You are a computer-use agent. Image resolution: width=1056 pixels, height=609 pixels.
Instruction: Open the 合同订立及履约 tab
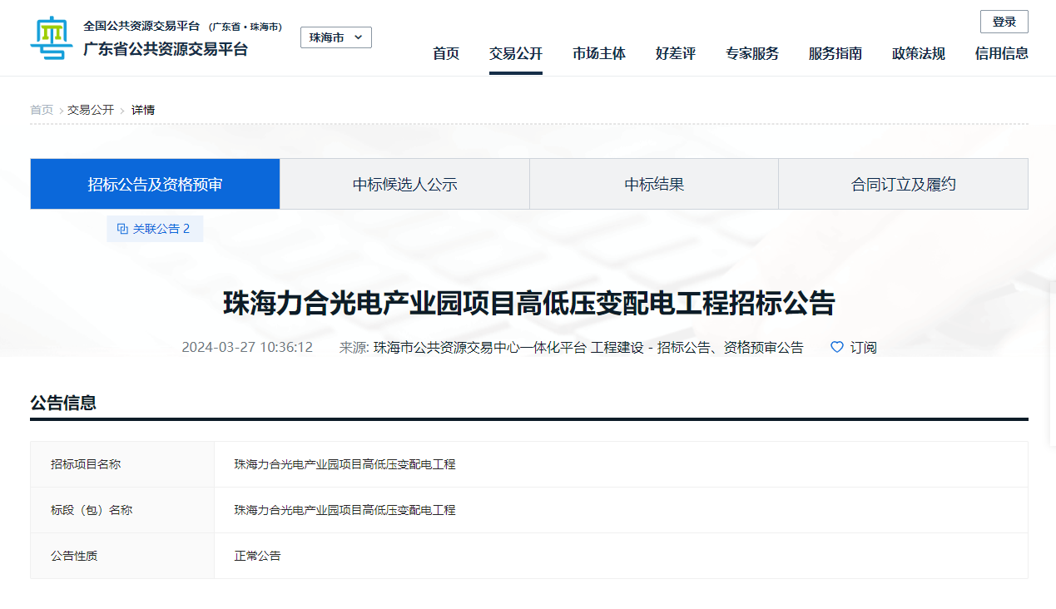pos(903,184)
